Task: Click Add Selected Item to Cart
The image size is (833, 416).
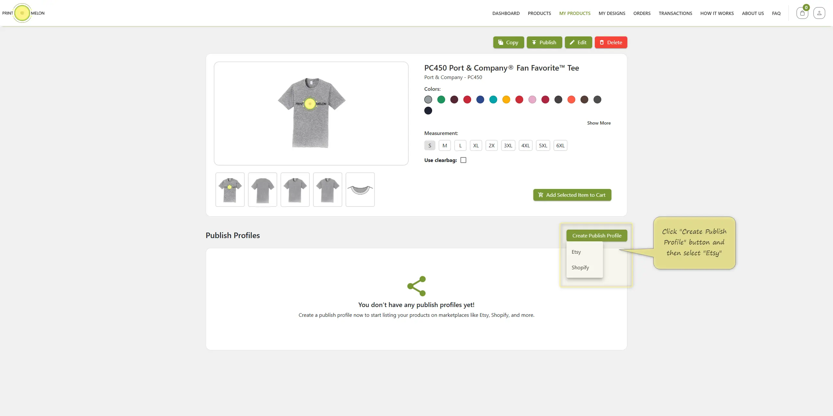Action: coord(572,195)
